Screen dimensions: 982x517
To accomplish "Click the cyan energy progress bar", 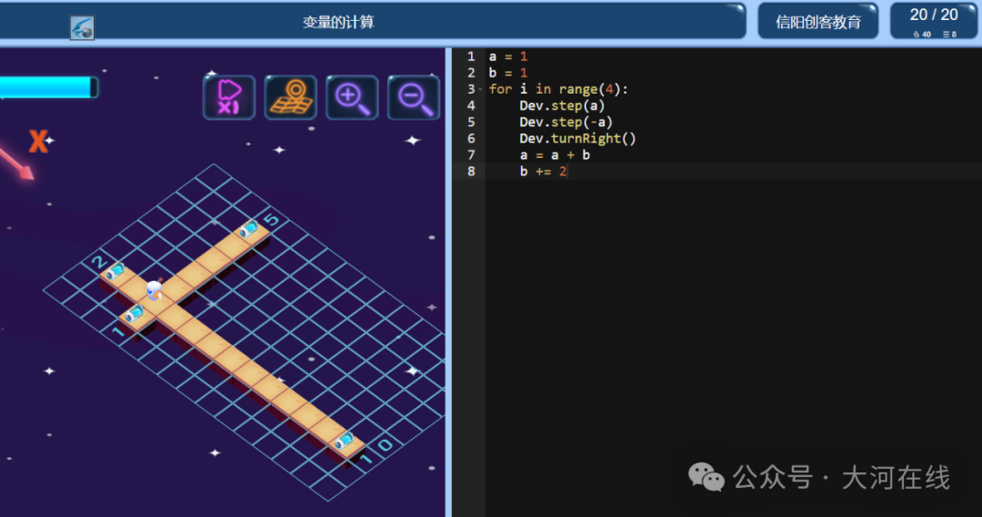I will click(48, 87).
